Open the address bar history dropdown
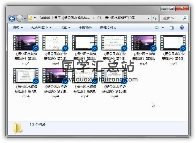 [x=148, y=18]
